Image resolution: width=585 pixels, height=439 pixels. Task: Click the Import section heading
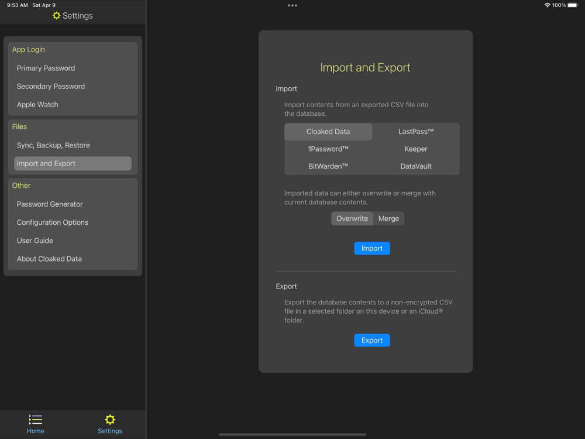coord(286,89)
